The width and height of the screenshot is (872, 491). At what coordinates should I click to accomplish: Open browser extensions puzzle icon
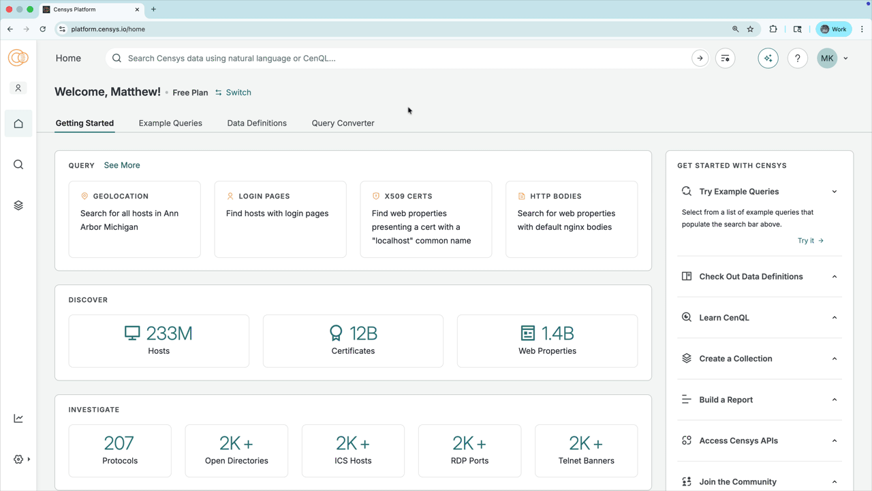[773, 29]
